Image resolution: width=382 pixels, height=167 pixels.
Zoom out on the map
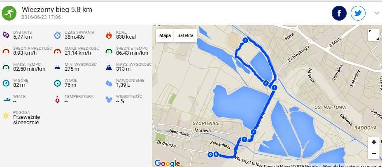coord(374,153)
